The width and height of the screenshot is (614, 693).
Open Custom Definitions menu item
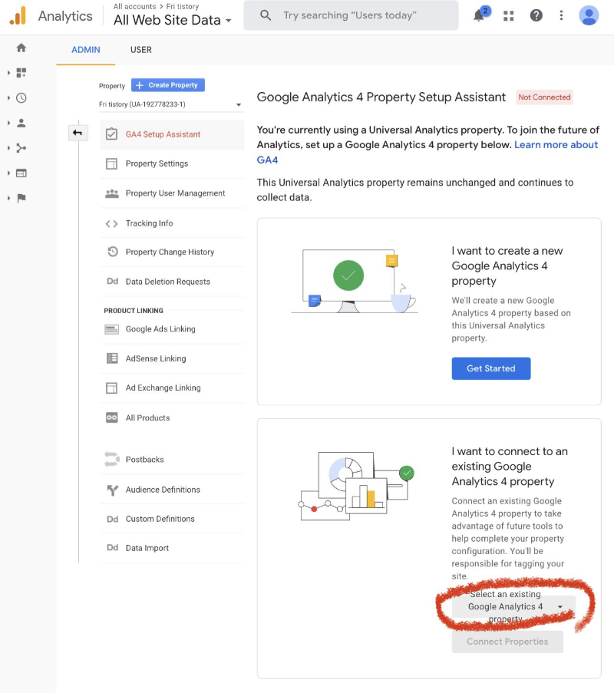point(172,519)
